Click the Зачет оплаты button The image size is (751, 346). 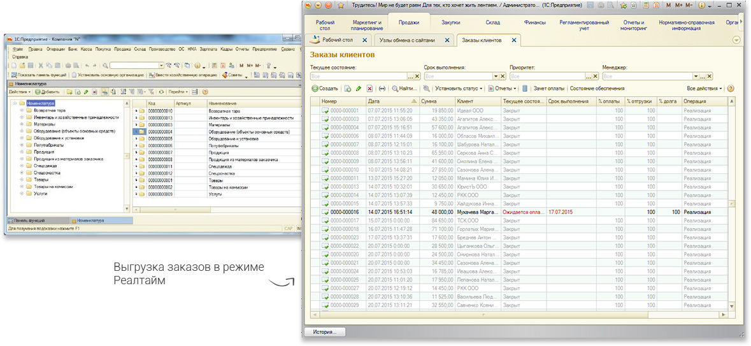click(x=548, y=89)
